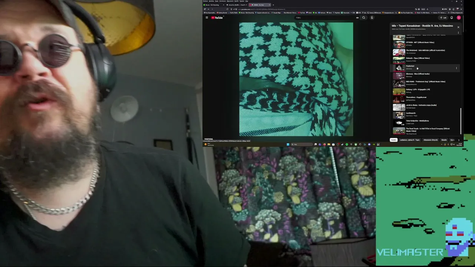Switch to the Browse - Kick Streaming tab

pos(214,5)
